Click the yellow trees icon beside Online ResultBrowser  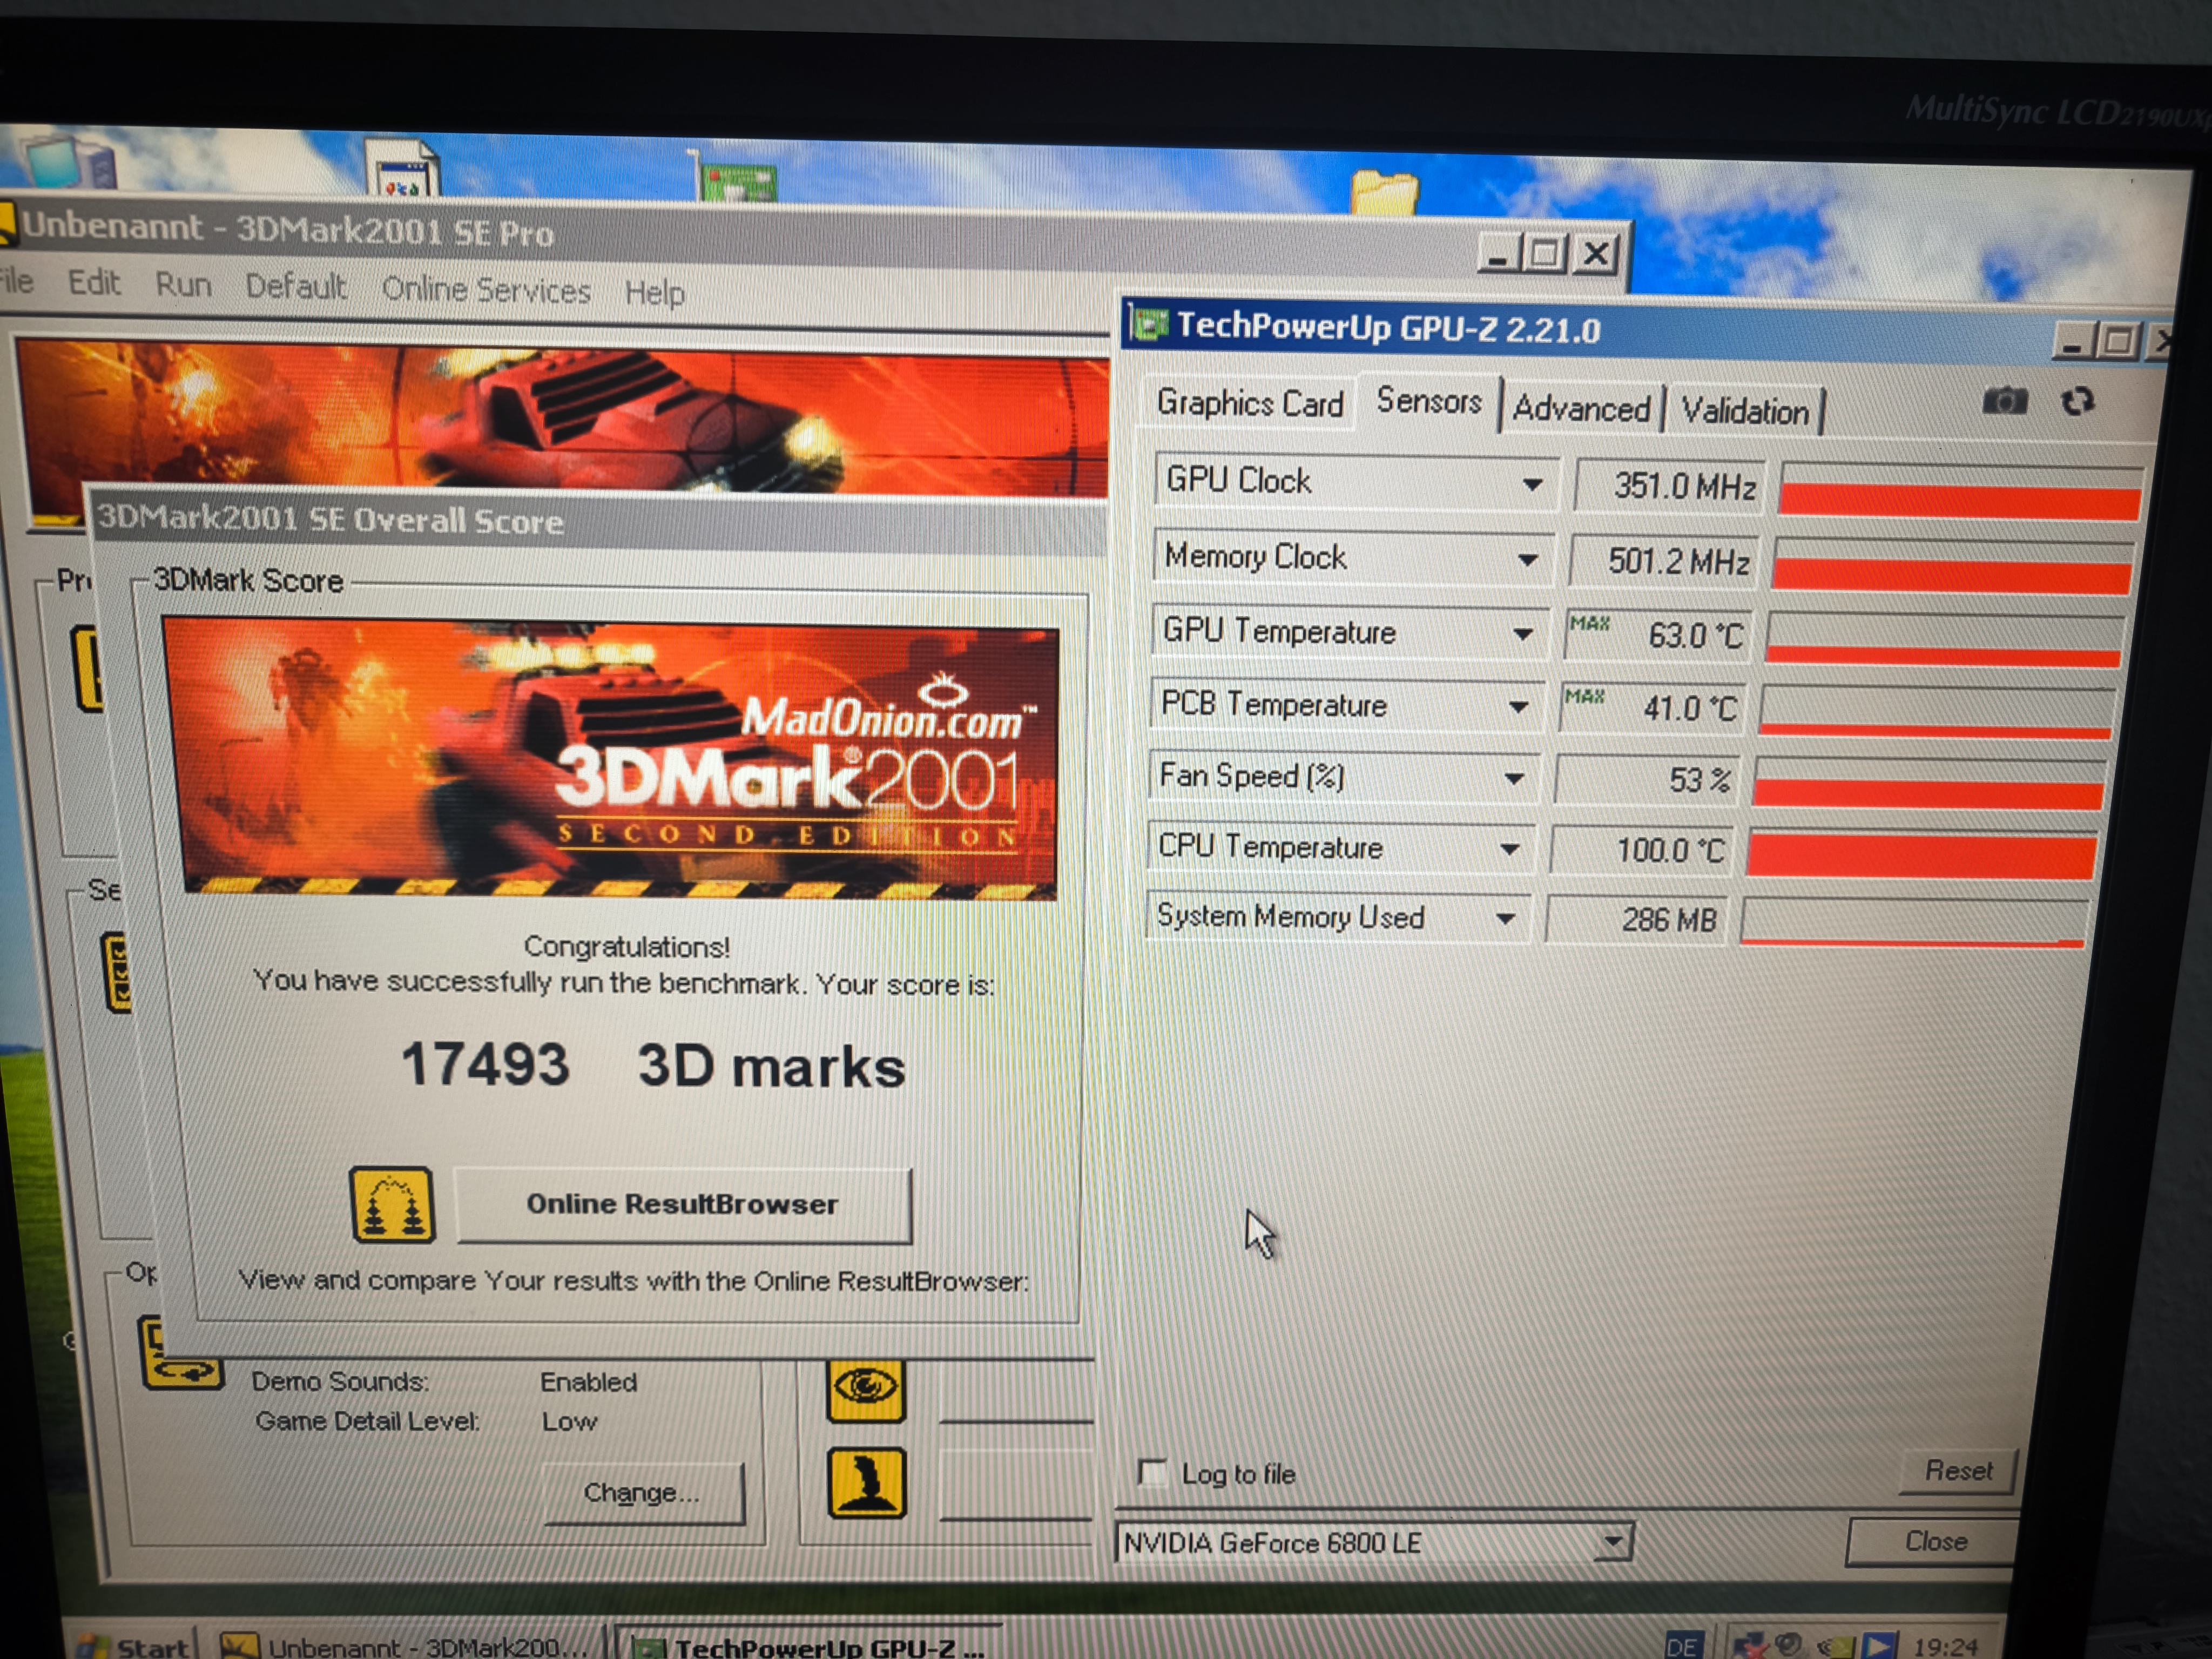pyautogui.click(x=392, y=1204)
